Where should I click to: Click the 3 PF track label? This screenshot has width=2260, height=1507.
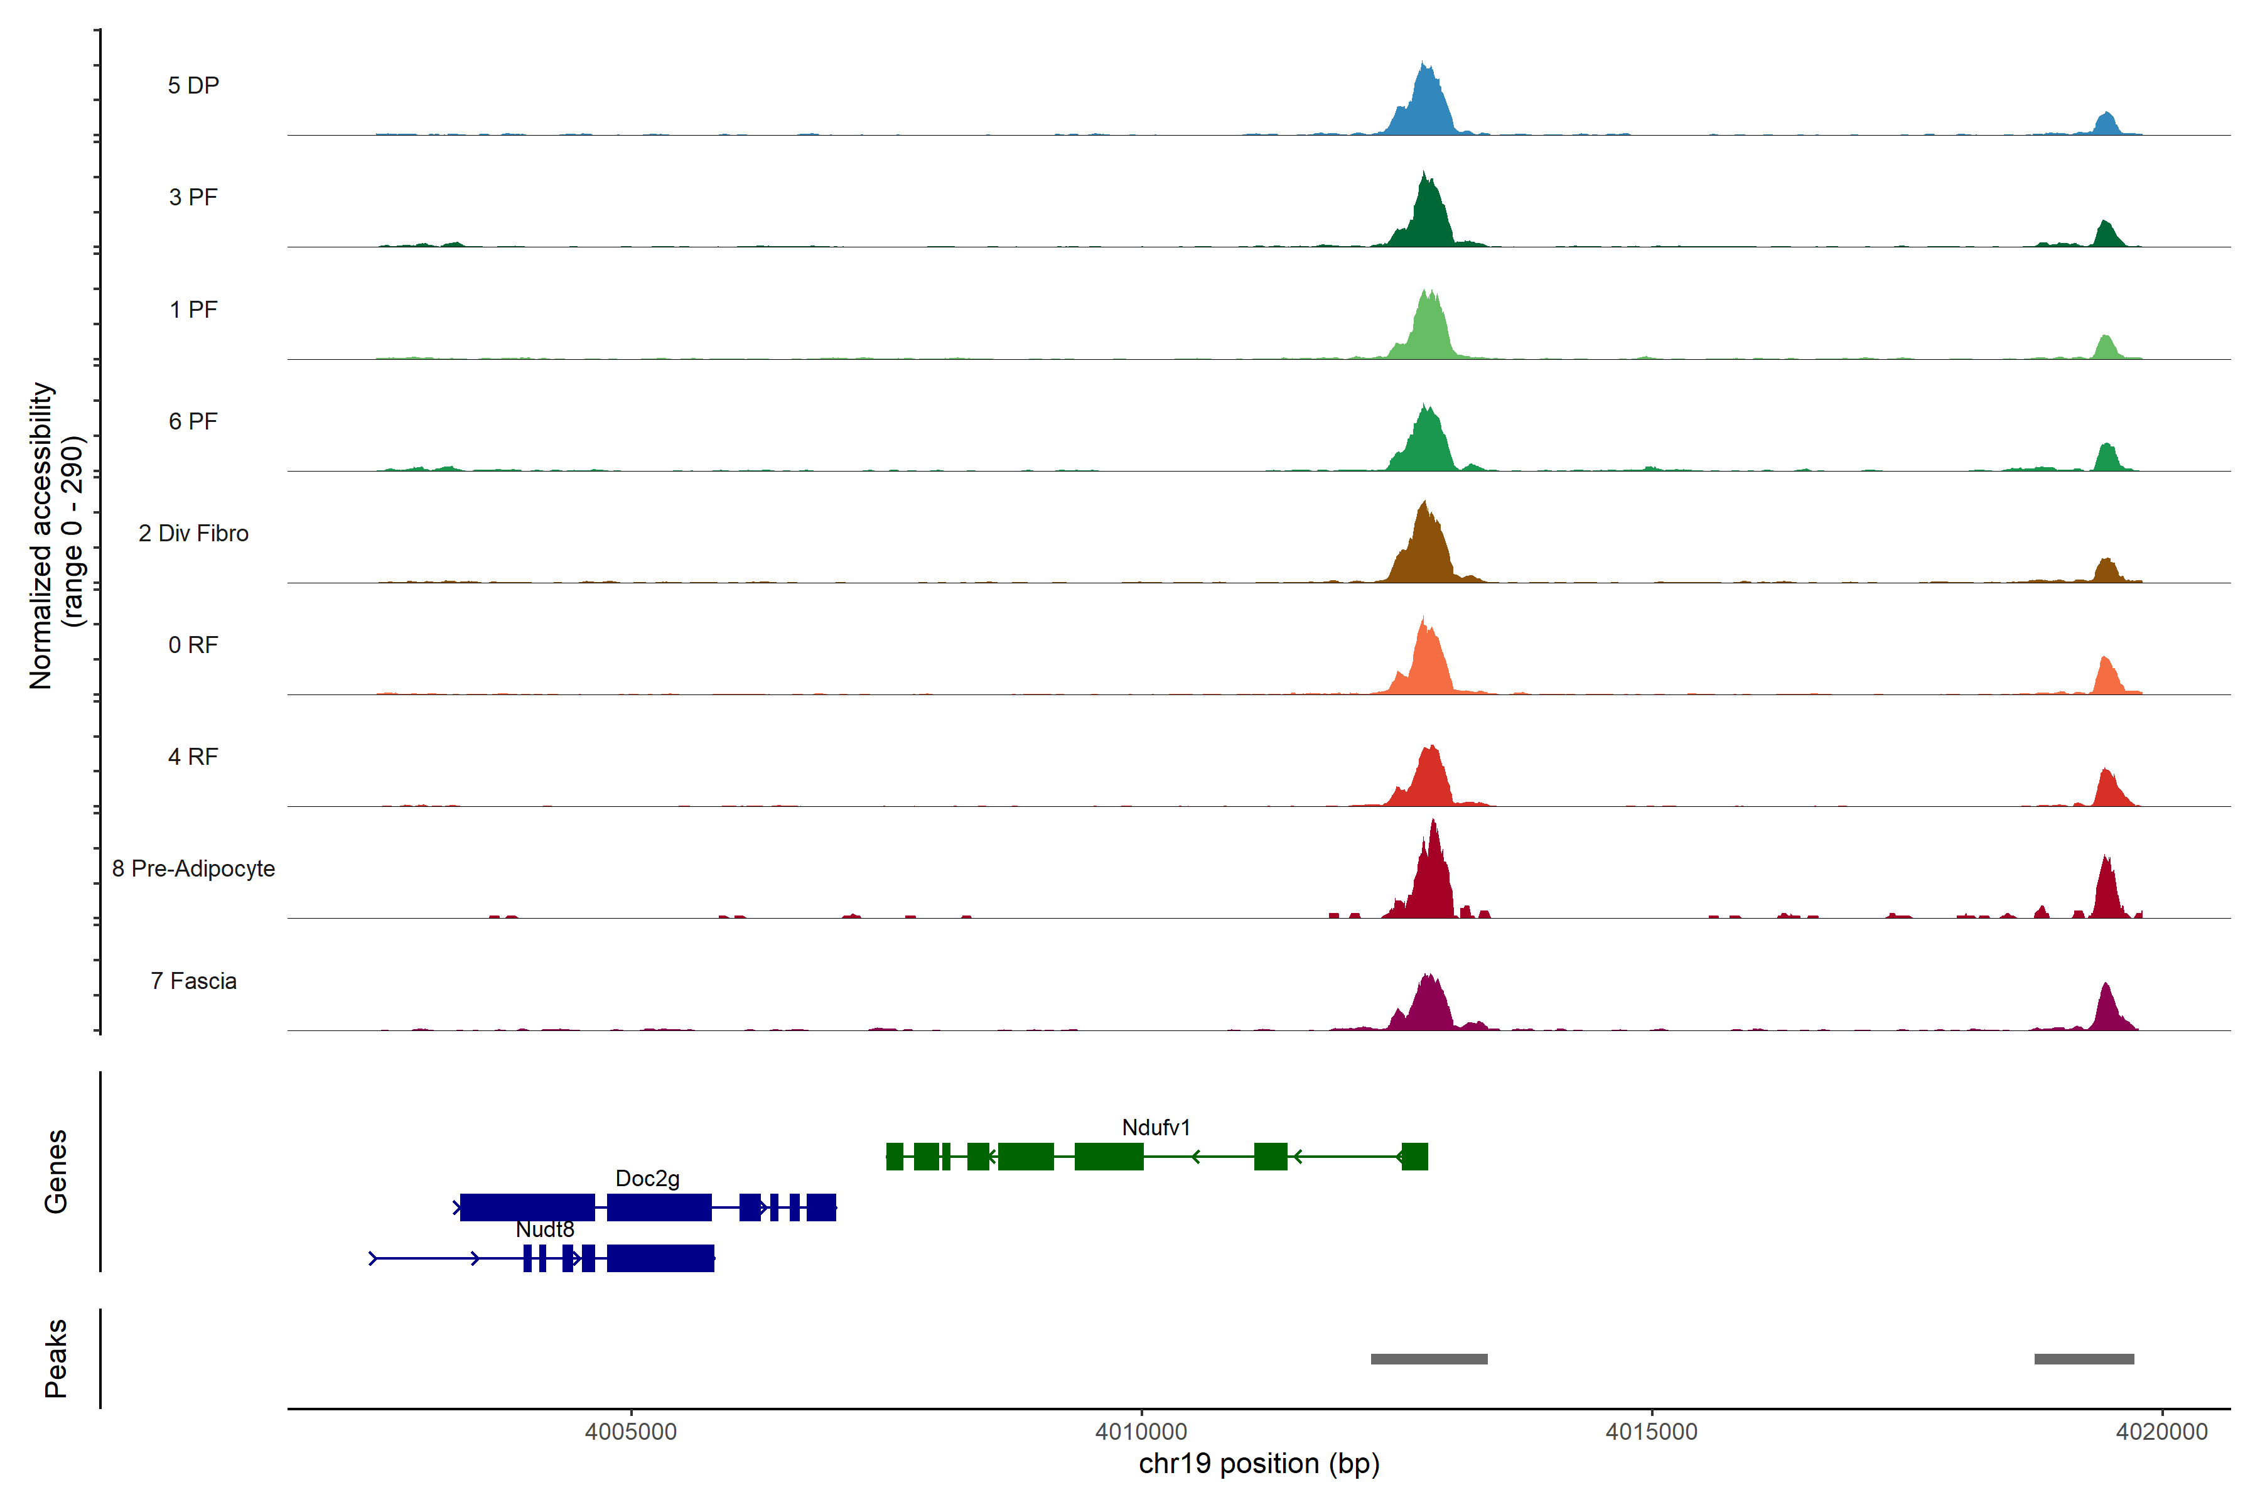tap(193, 197)
